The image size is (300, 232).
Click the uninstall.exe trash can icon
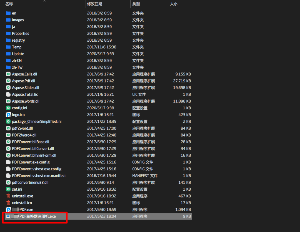coord(8,196)
